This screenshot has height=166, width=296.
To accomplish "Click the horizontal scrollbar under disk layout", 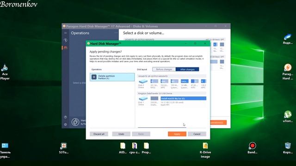I will (x=162, y=127).
